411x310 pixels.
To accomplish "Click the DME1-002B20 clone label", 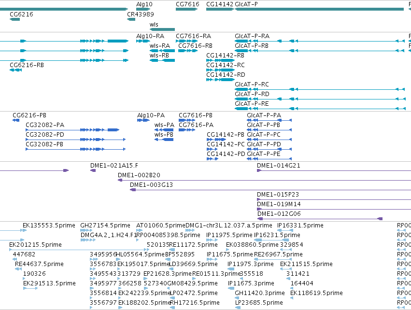I will (139, 175).
